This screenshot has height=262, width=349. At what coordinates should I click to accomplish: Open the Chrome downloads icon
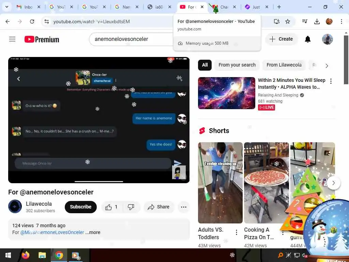pos(317,21)
